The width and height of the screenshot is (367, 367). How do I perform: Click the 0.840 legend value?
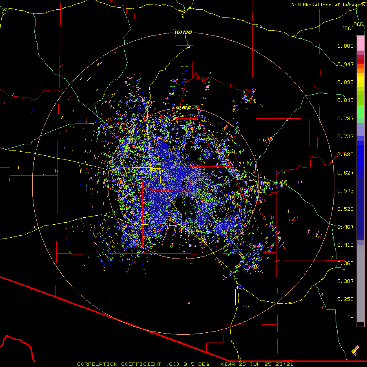click(x=345, y=100)
